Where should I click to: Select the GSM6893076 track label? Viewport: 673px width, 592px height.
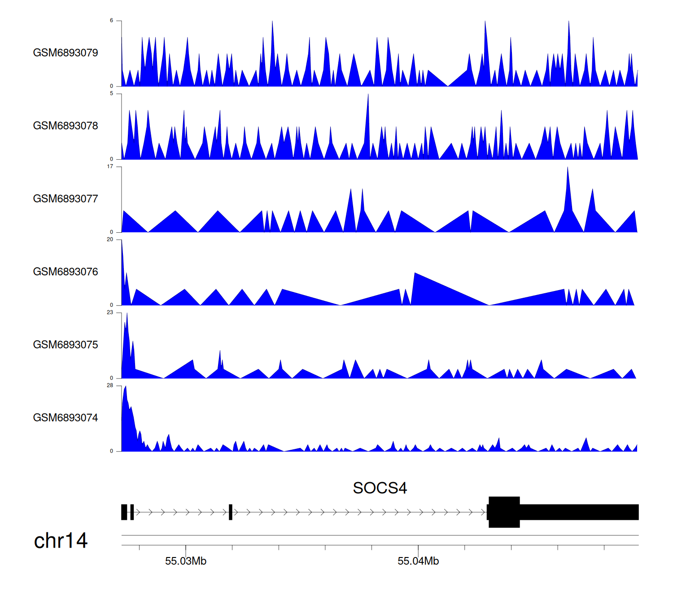tap(66, 272)
